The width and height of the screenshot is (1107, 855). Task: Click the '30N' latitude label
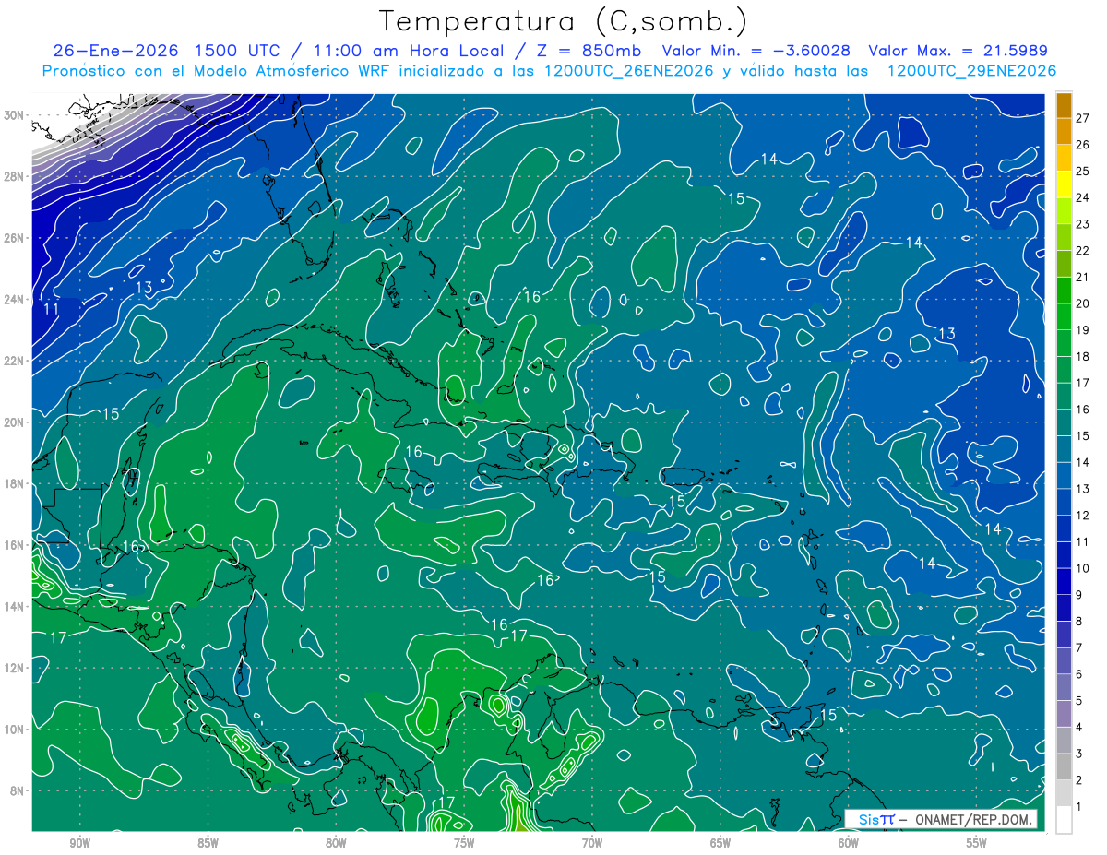pyautogui.click(x=16, y=115)
